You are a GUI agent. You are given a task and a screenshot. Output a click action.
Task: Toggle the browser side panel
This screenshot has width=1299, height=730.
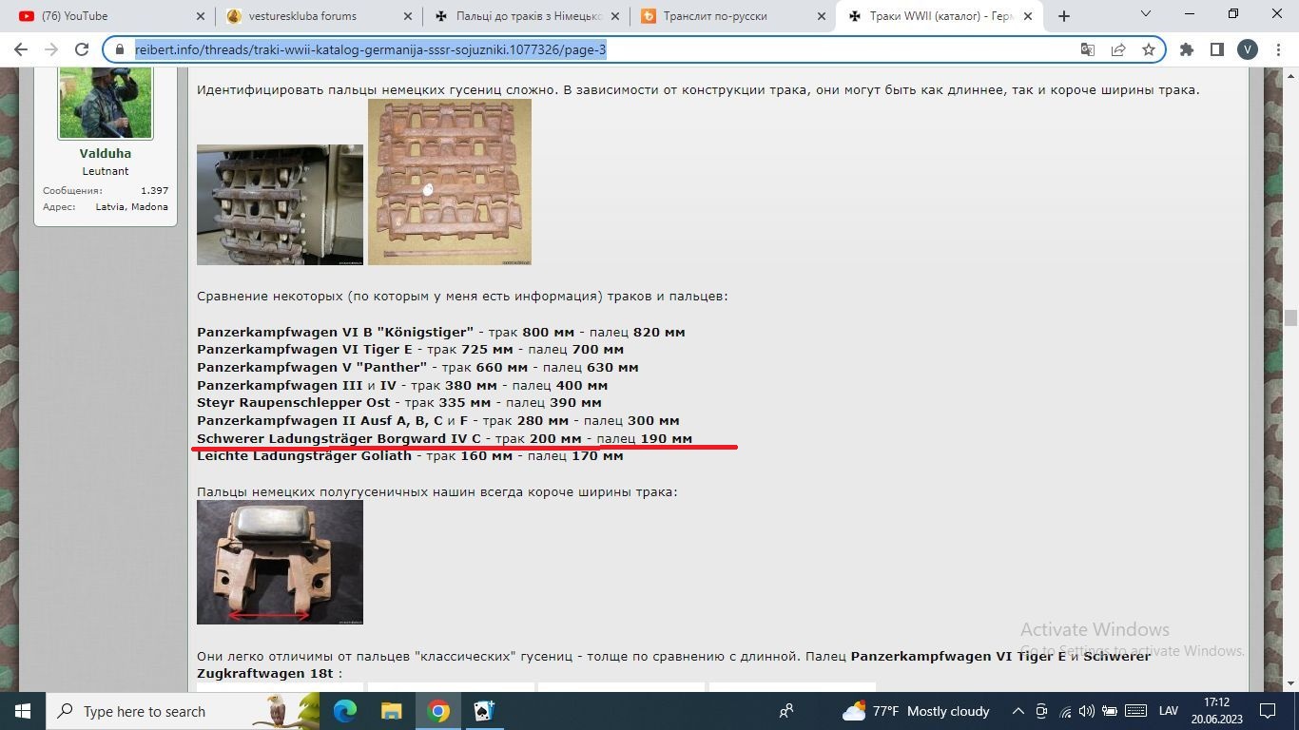[1216, 49]
